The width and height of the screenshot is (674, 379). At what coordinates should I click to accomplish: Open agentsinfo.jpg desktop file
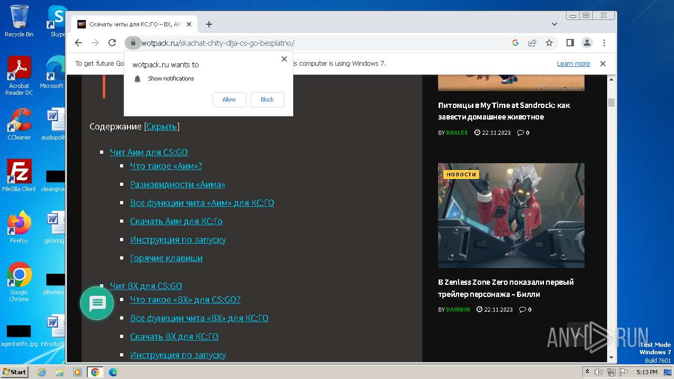(19, 335)
